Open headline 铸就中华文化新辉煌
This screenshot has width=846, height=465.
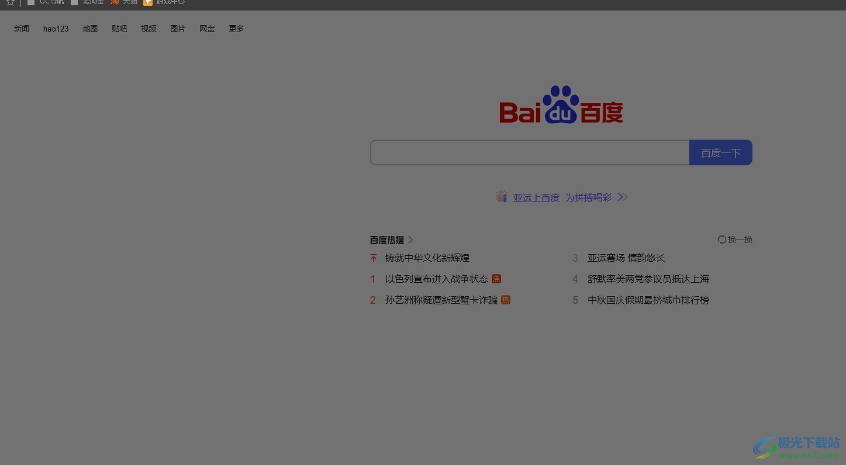[427, 258]
